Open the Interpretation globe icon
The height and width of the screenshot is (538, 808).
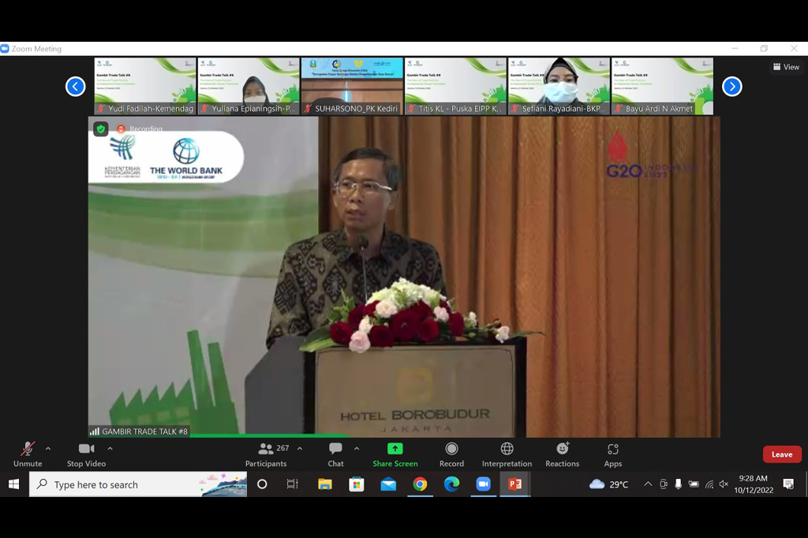pyautogui.click(x=507, y=449)
